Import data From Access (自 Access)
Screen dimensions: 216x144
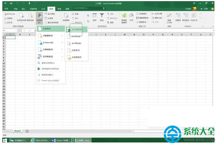pos(9,14)
